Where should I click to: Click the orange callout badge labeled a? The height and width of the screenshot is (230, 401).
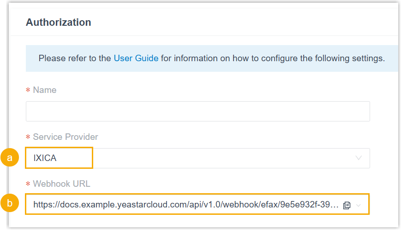coord(10,158)
